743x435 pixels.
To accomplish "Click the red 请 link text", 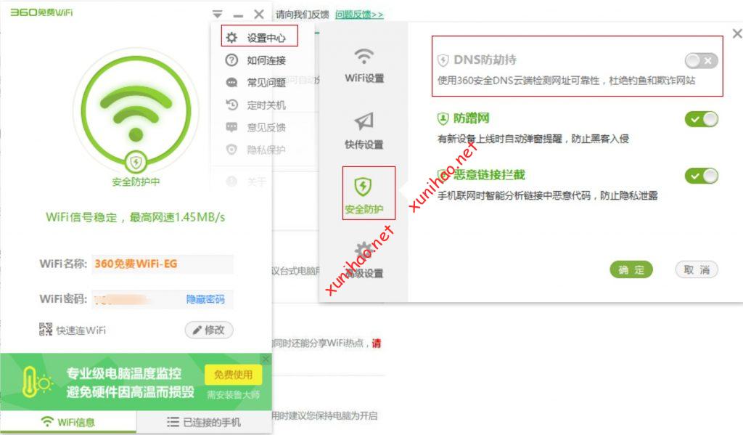I will coord(377,343).
